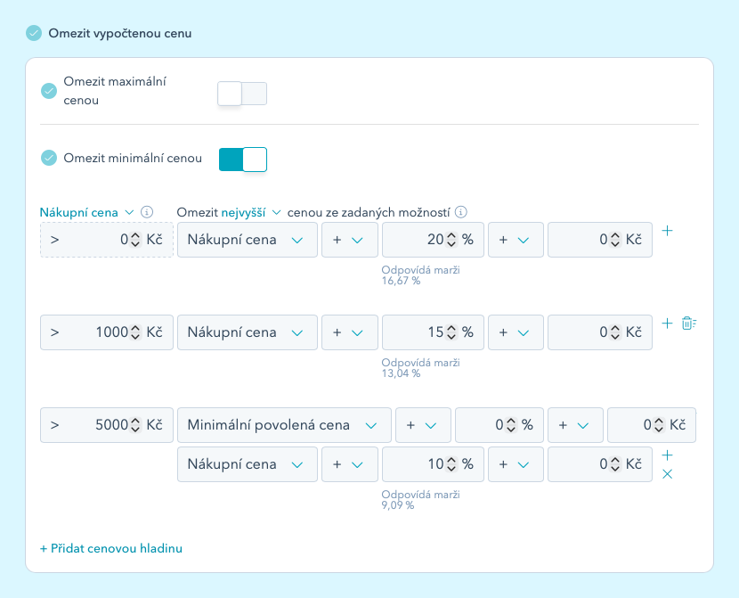Toggle the check beside Omezit maximální cenou
Image resolution: width=739 pixels, height=598 pixels.
click(49, 91)
